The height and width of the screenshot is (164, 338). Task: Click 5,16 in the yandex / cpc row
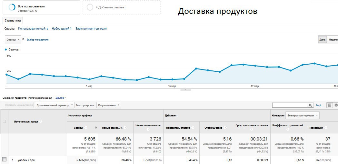pos(230,160)
